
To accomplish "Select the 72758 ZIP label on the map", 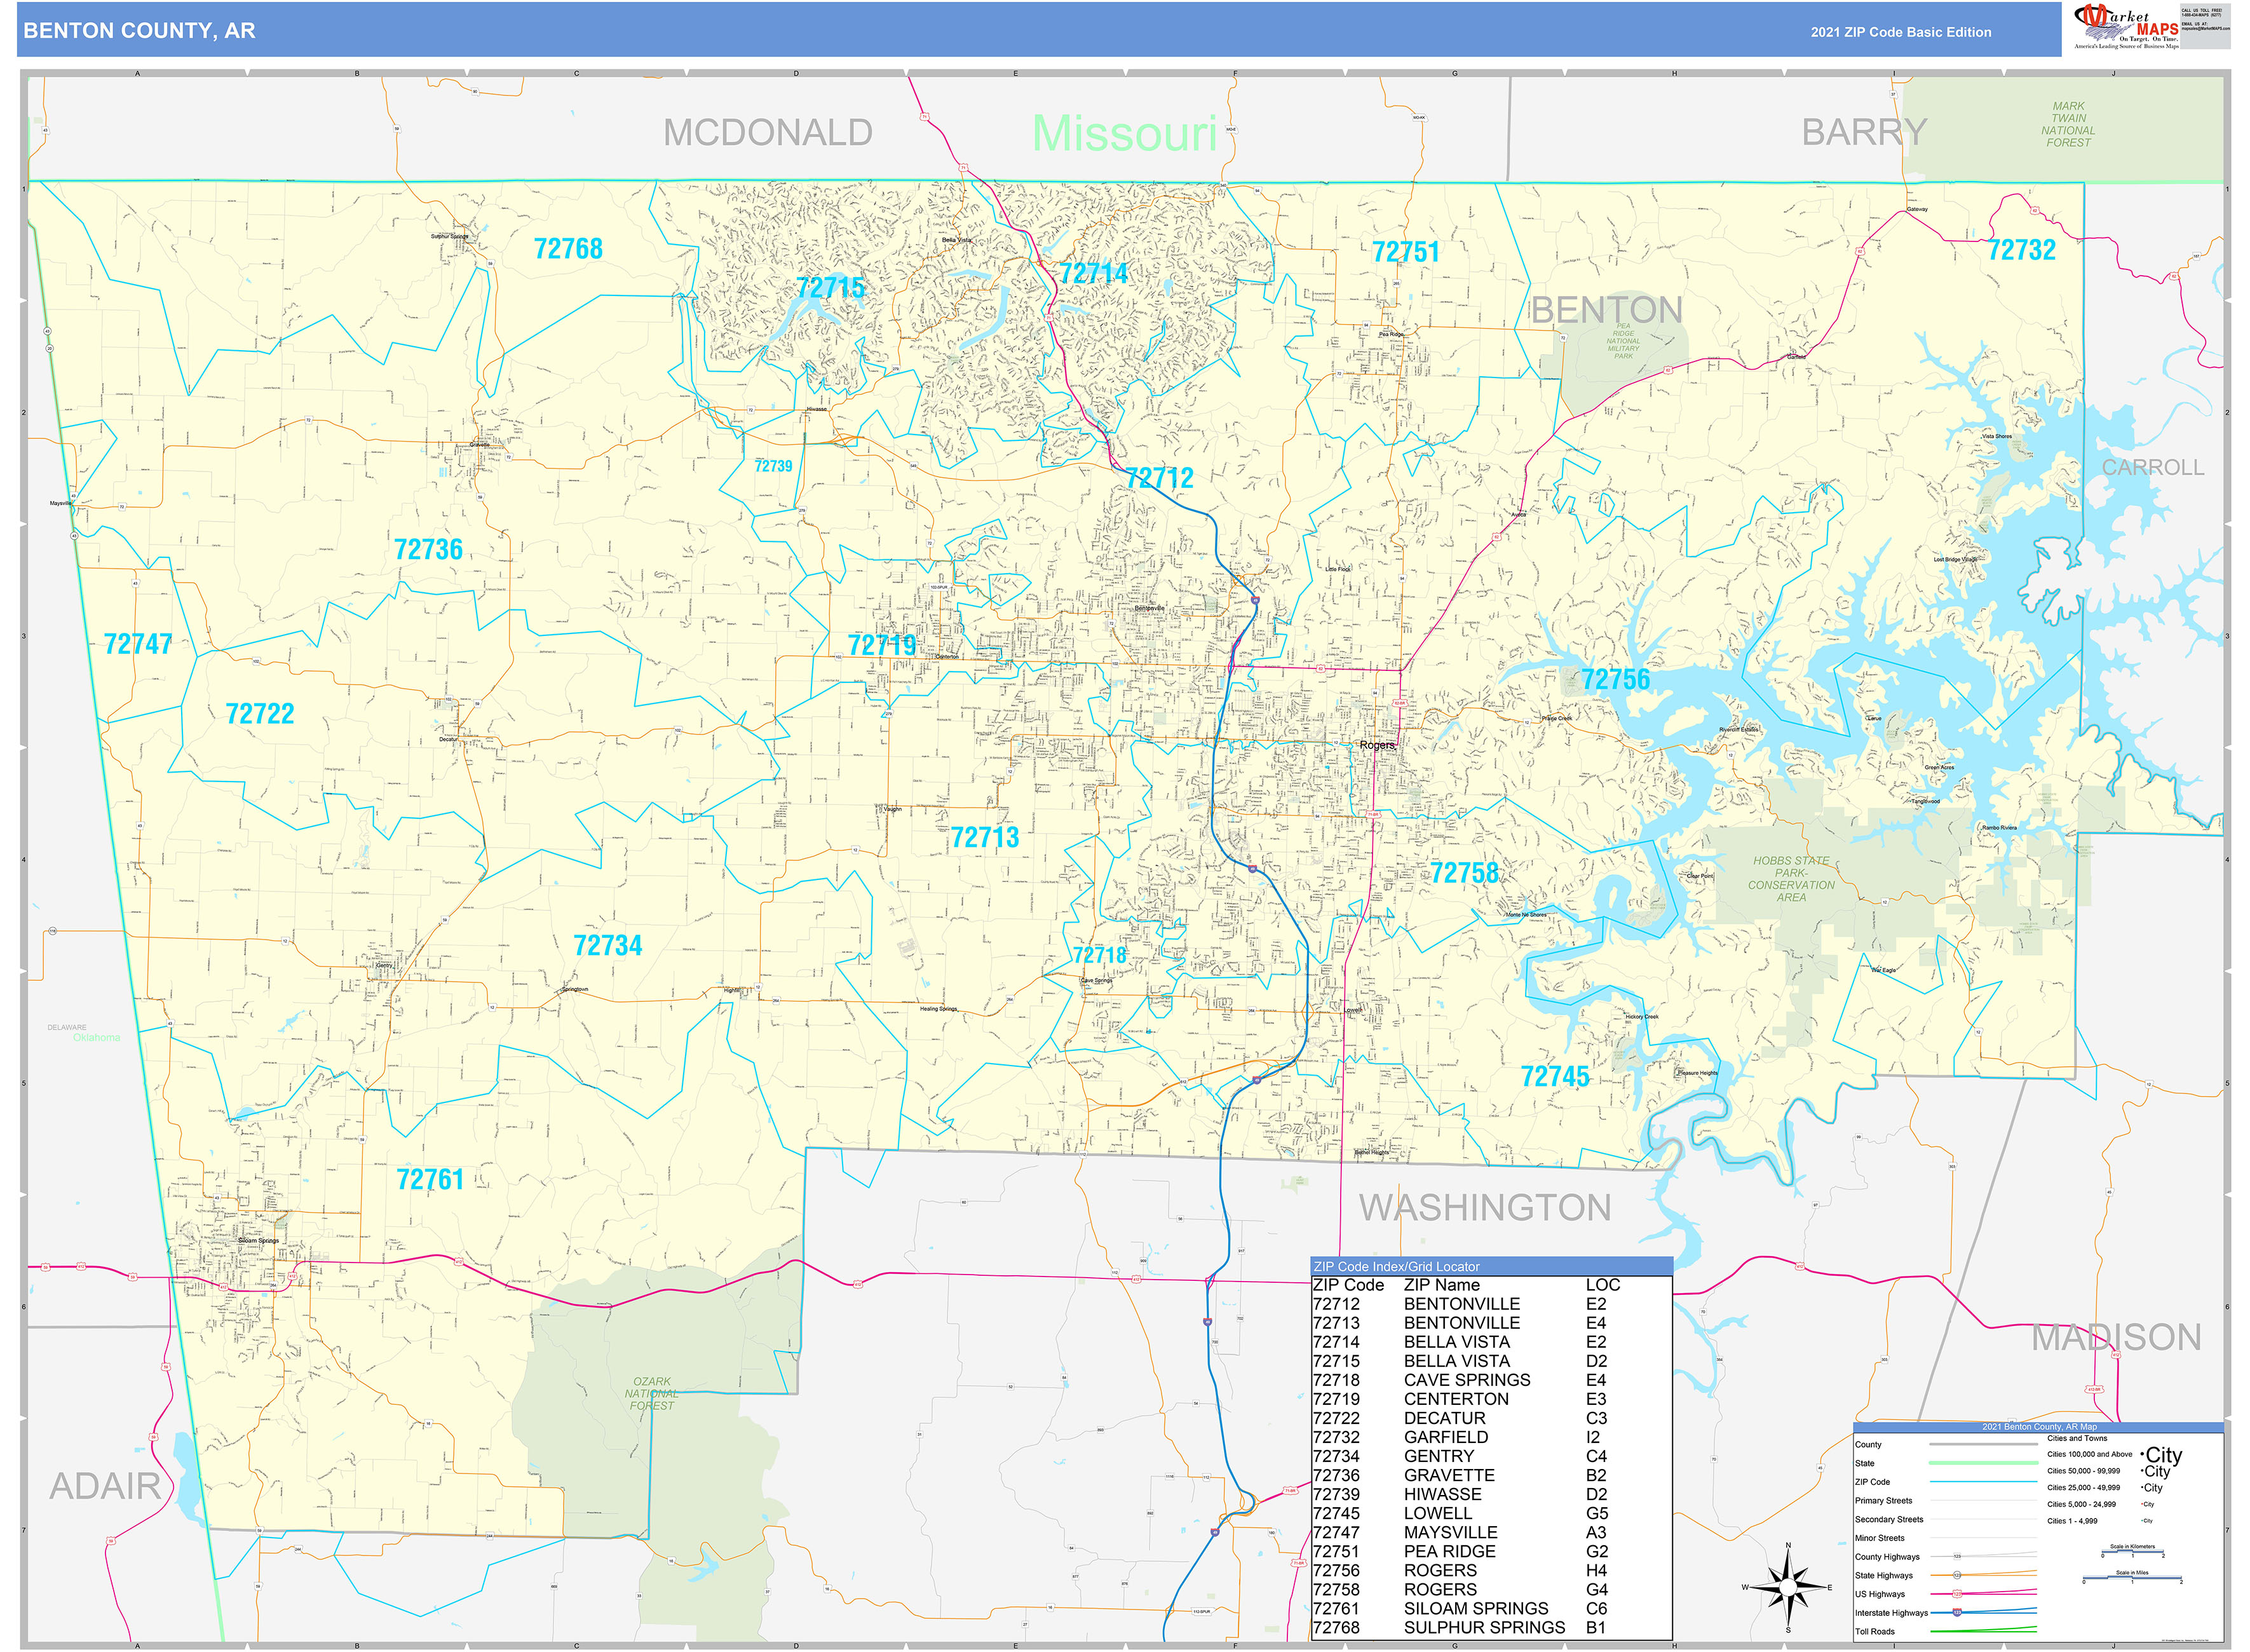I will coord(1464,873).
